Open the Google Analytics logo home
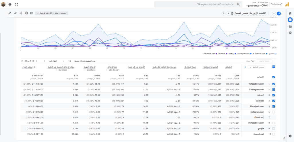The image size is (294, 142). tap(287, 5)
